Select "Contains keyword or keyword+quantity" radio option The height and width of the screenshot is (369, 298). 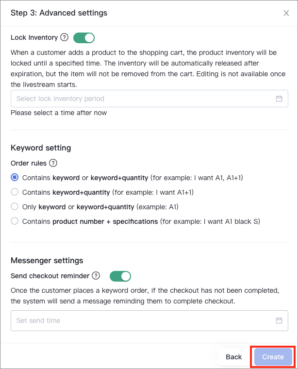[x=15, y=177]
